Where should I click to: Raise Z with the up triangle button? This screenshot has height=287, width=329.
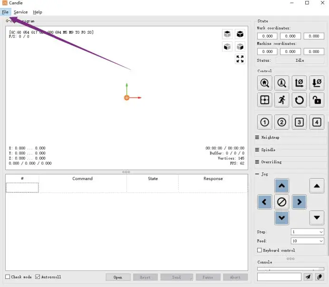(317, 186)
